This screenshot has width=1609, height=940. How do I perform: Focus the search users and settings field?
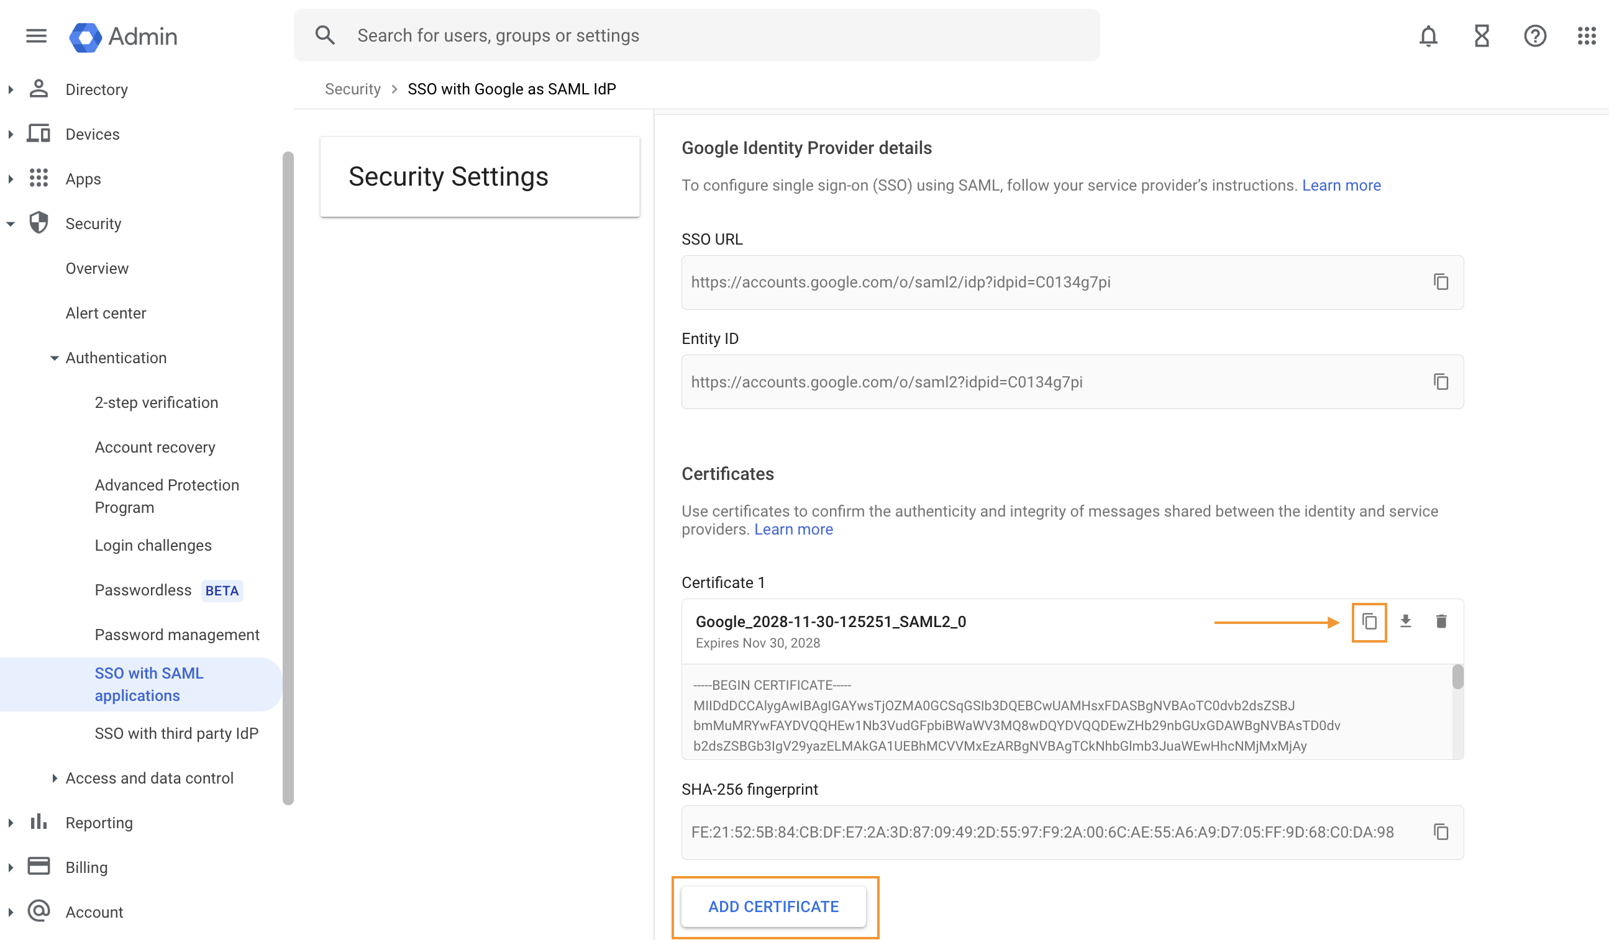[x=696, y=35]
